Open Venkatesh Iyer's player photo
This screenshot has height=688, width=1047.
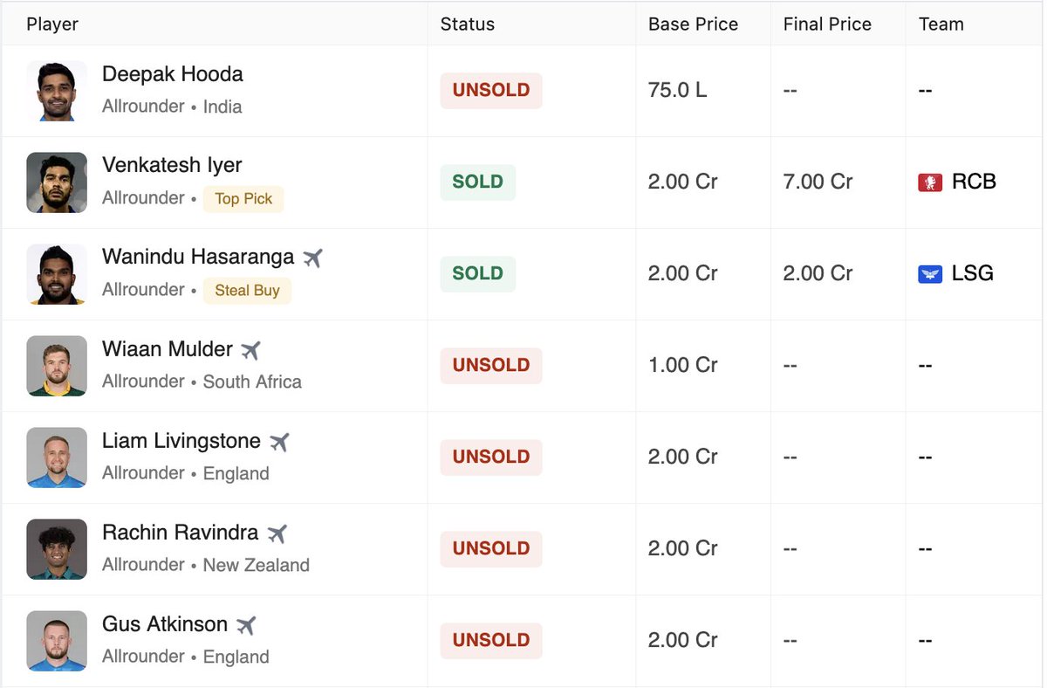(57, 182)
